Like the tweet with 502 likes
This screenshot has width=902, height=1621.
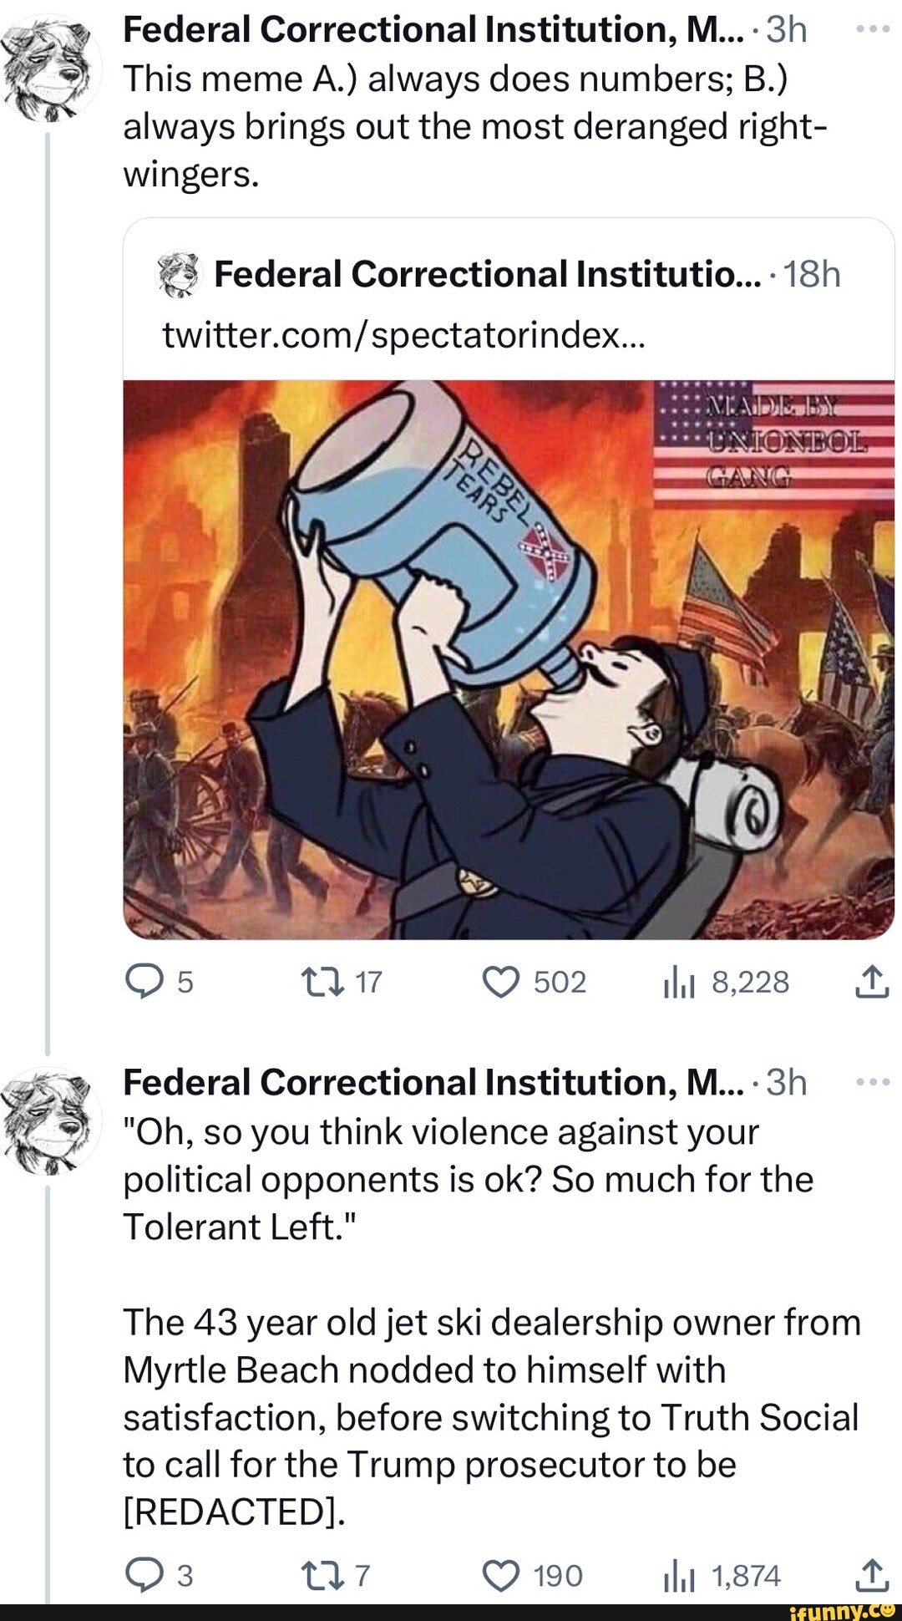click(x=501, y=982)
